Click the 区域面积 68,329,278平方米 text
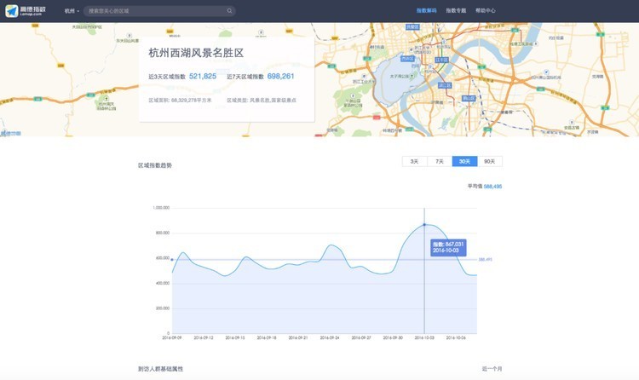Screen dimensions: 639x380 click(180, 101)
